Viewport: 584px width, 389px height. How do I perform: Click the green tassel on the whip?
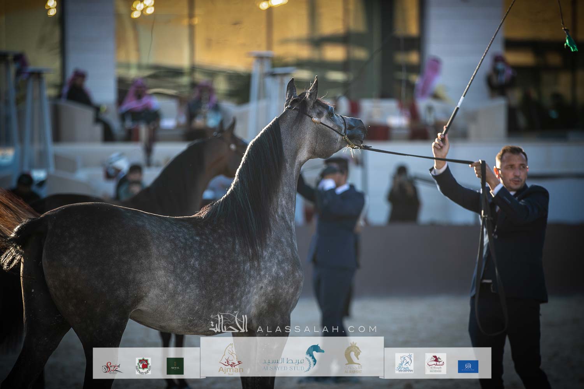point(571,43)
